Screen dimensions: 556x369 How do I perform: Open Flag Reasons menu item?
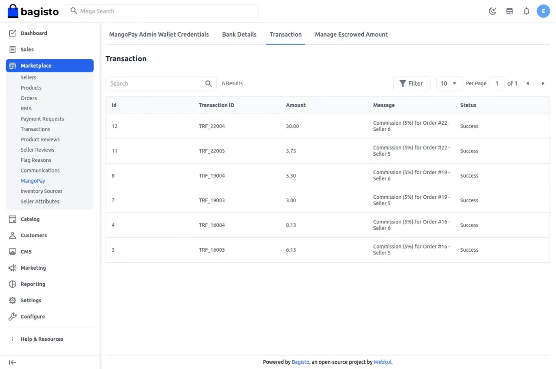click(x=36, y=160)
